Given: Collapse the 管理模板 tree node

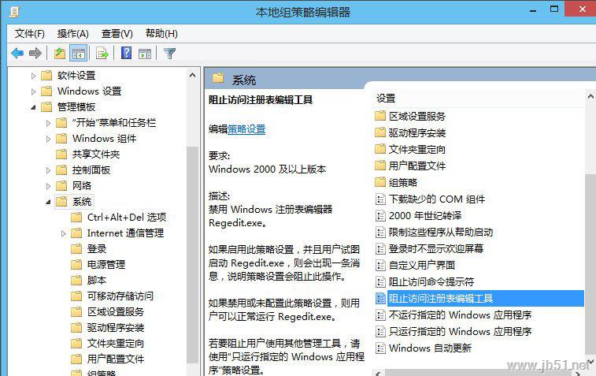Looking at the screenshot, I should [x=33, y=107].
